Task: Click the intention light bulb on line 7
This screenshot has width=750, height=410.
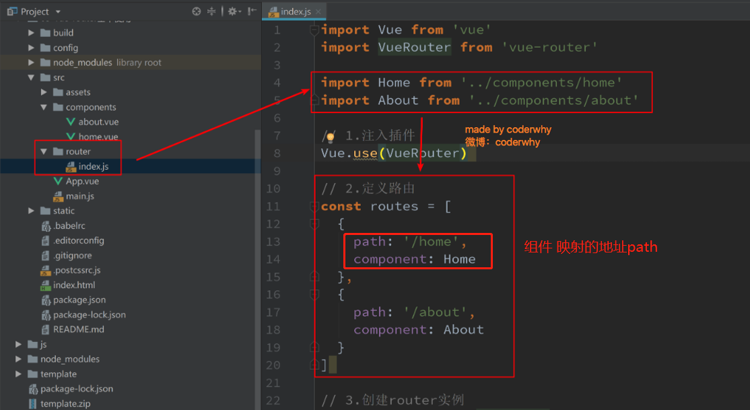Action: pyautogui.click(x=330, y=138)
